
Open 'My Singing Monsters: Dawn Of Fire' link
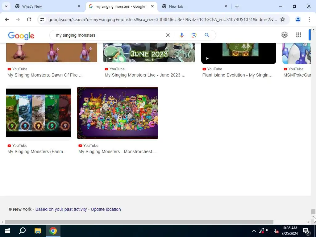(45, 75)
